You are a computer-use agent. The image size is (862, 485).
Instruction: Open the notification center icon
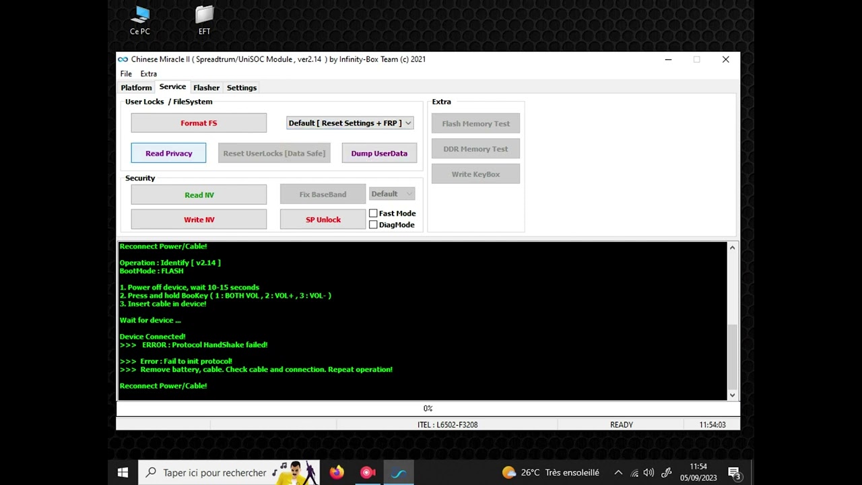(x=735, y=472)
